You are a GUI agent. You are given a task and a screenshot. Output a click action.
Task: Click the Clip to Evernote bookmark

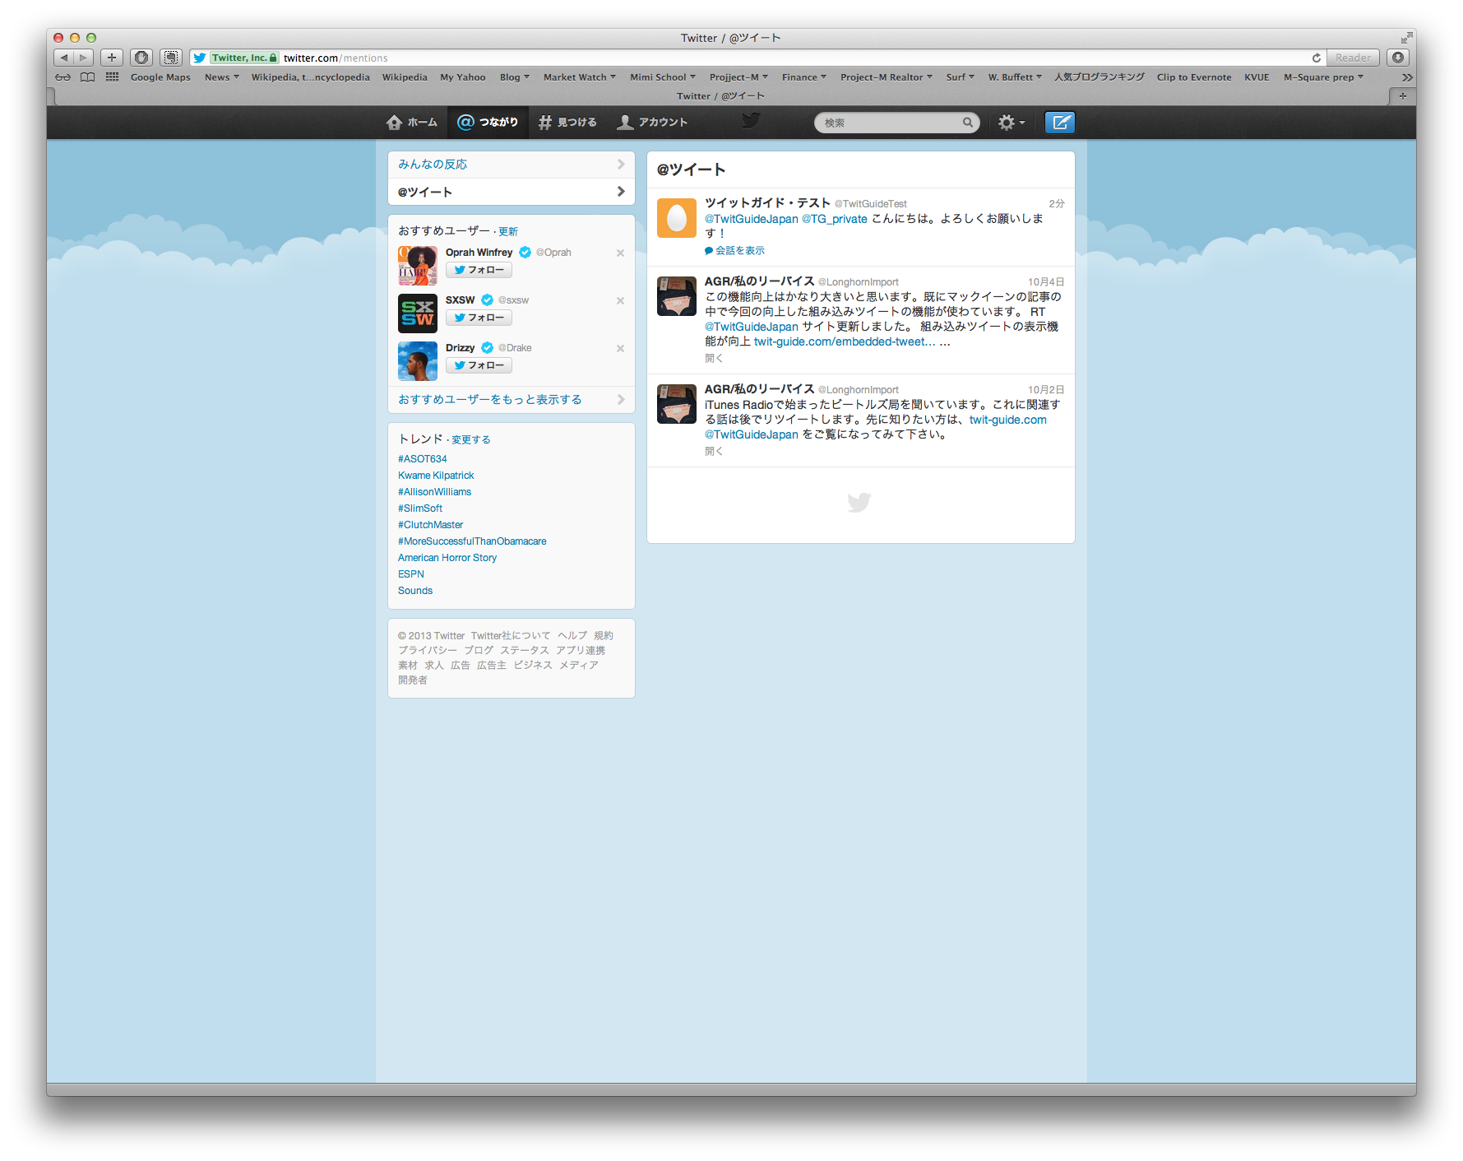1193,77
